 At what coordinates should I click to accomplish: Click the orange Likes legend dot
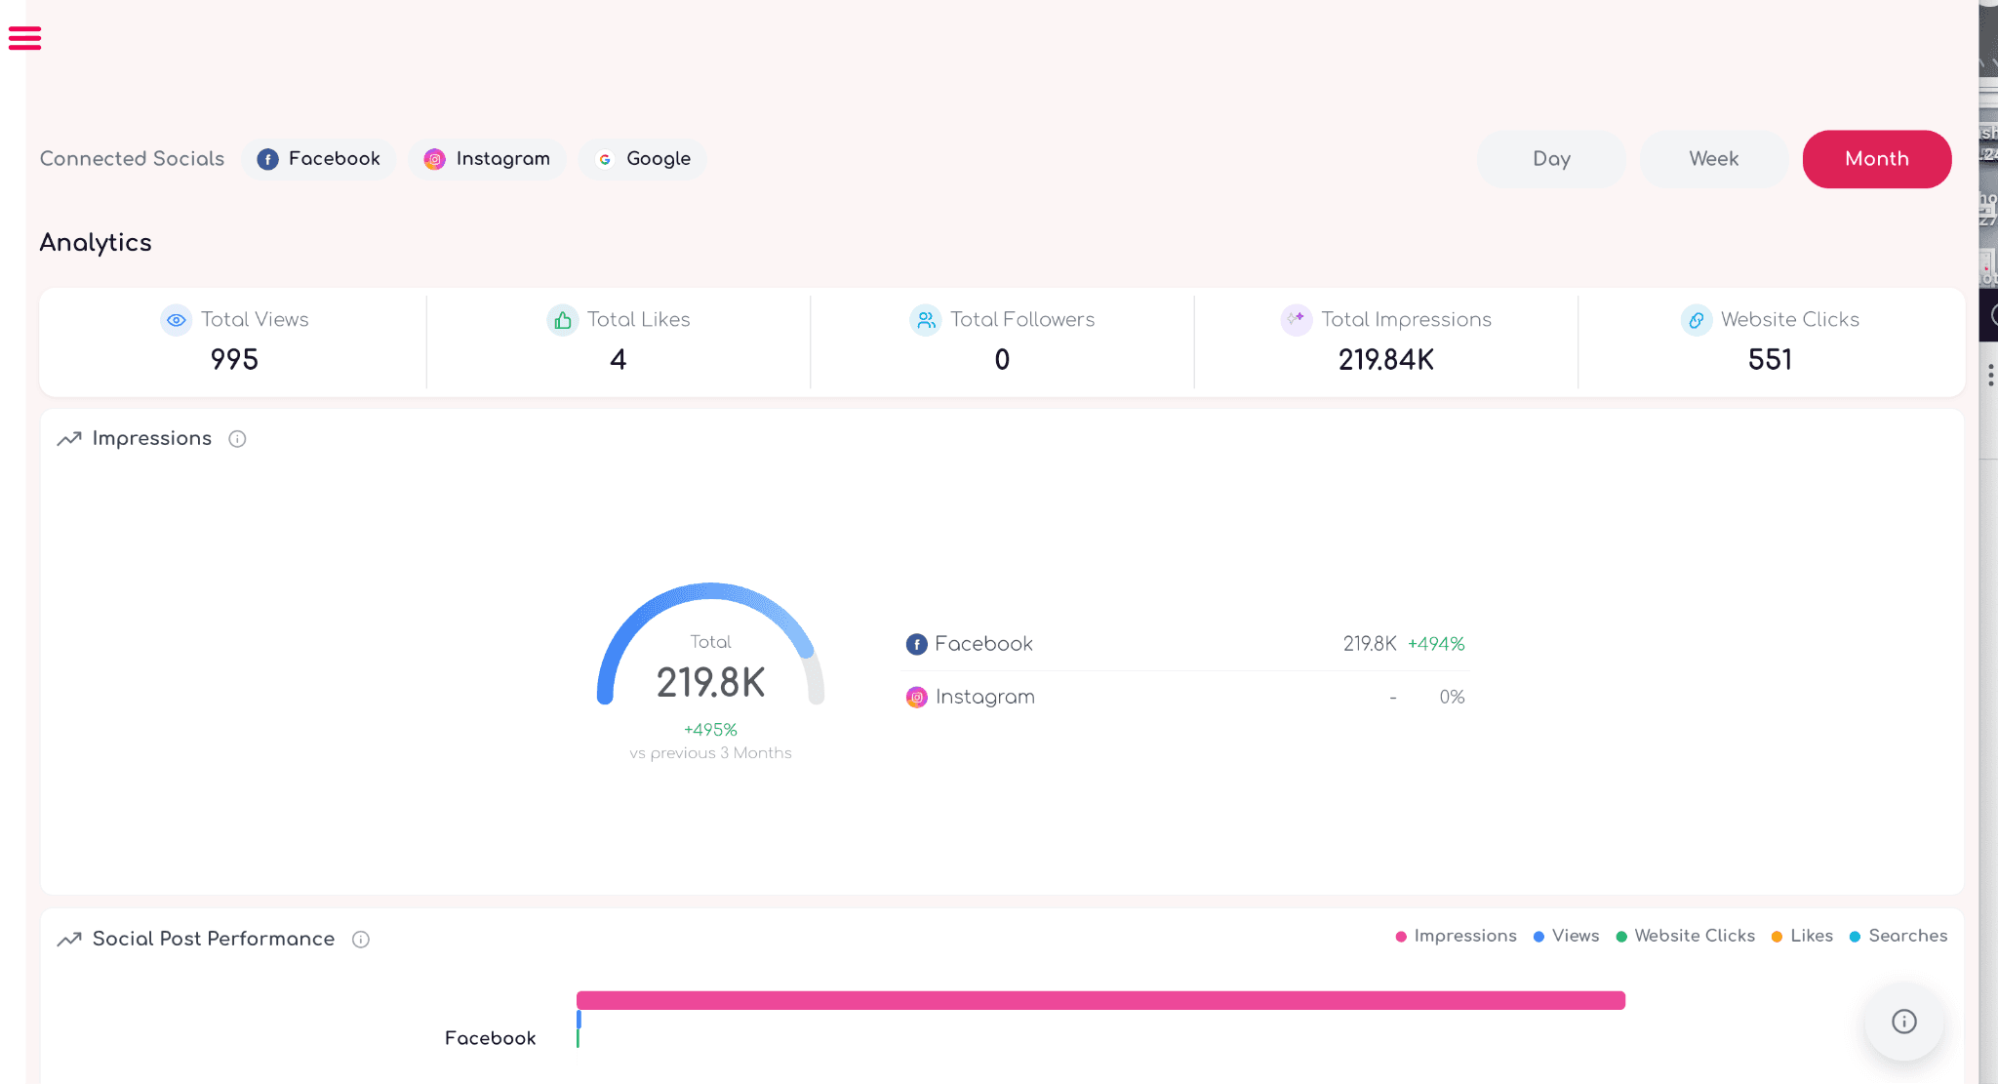pyautogui.click(x=1777, y=937)
